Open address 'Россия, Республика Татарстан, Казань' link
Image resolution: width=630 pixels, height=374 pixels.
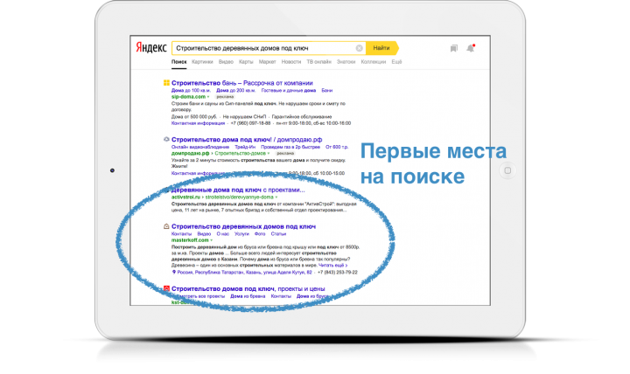point(244,272)
